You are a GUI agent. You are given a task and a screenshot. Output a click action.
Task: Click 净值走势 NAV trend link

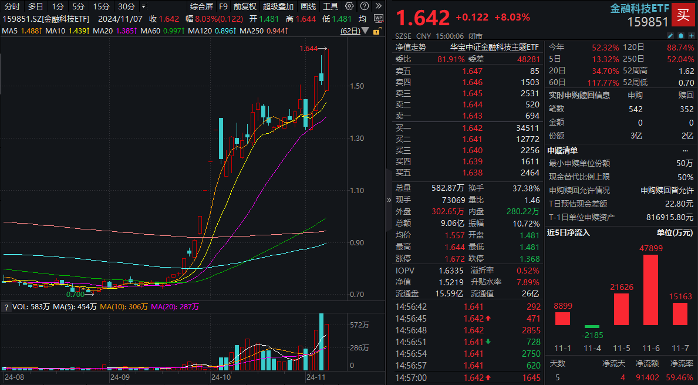coord(411,47)
